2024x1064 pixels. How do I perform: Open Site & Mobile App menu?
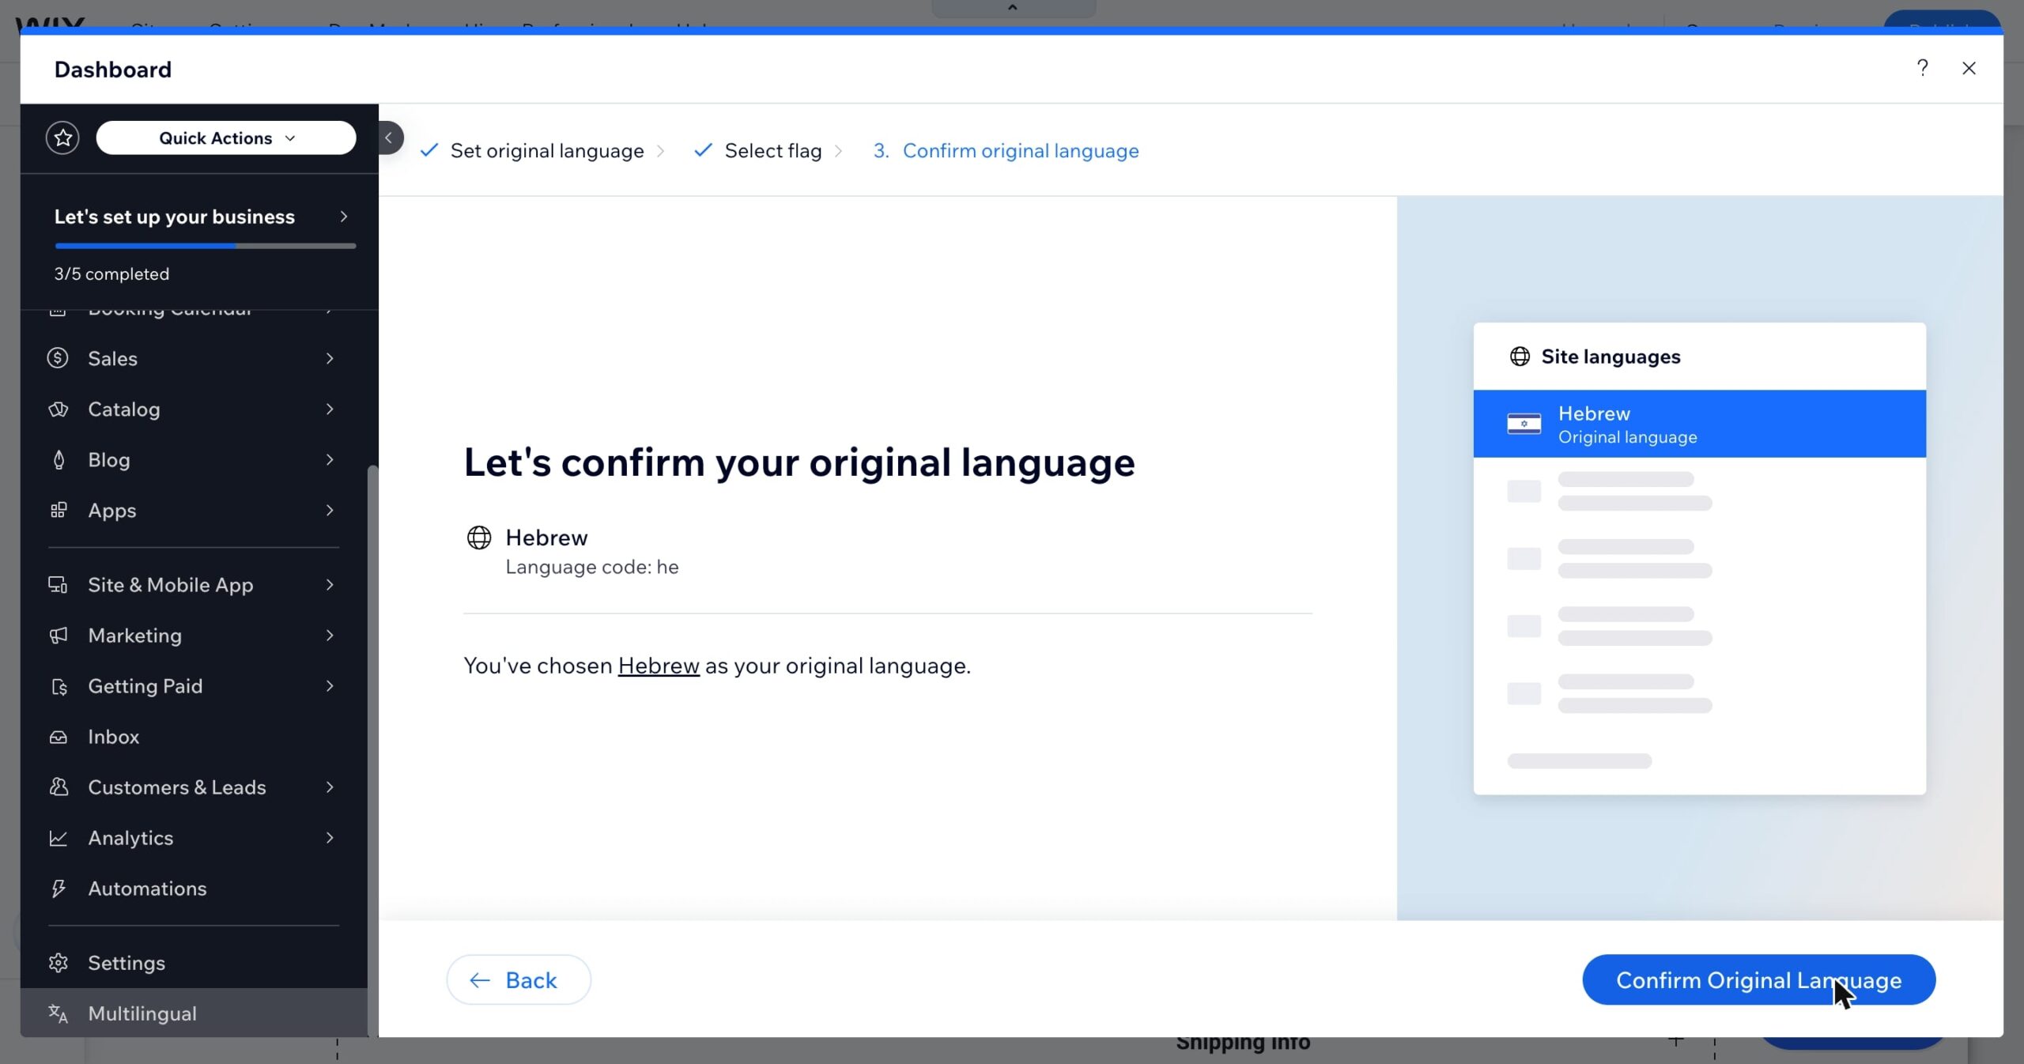click(x=194, y=584)
